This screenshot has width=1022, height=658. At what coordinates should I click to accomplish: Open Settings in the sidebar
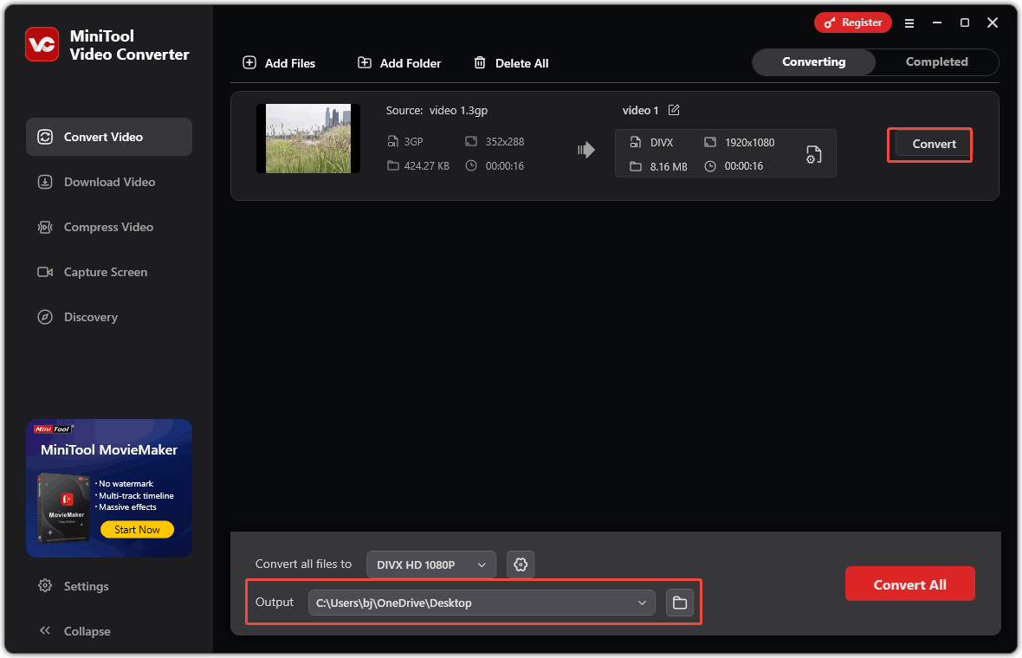(x=86, y=586)
